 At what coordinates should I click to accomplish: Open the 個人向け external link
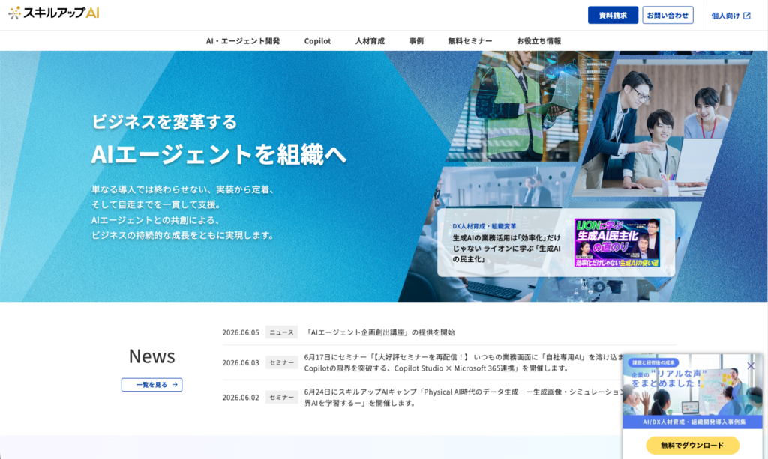[730, 16]
